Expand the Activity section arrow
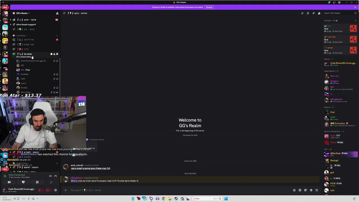 [x=356, y=20]
